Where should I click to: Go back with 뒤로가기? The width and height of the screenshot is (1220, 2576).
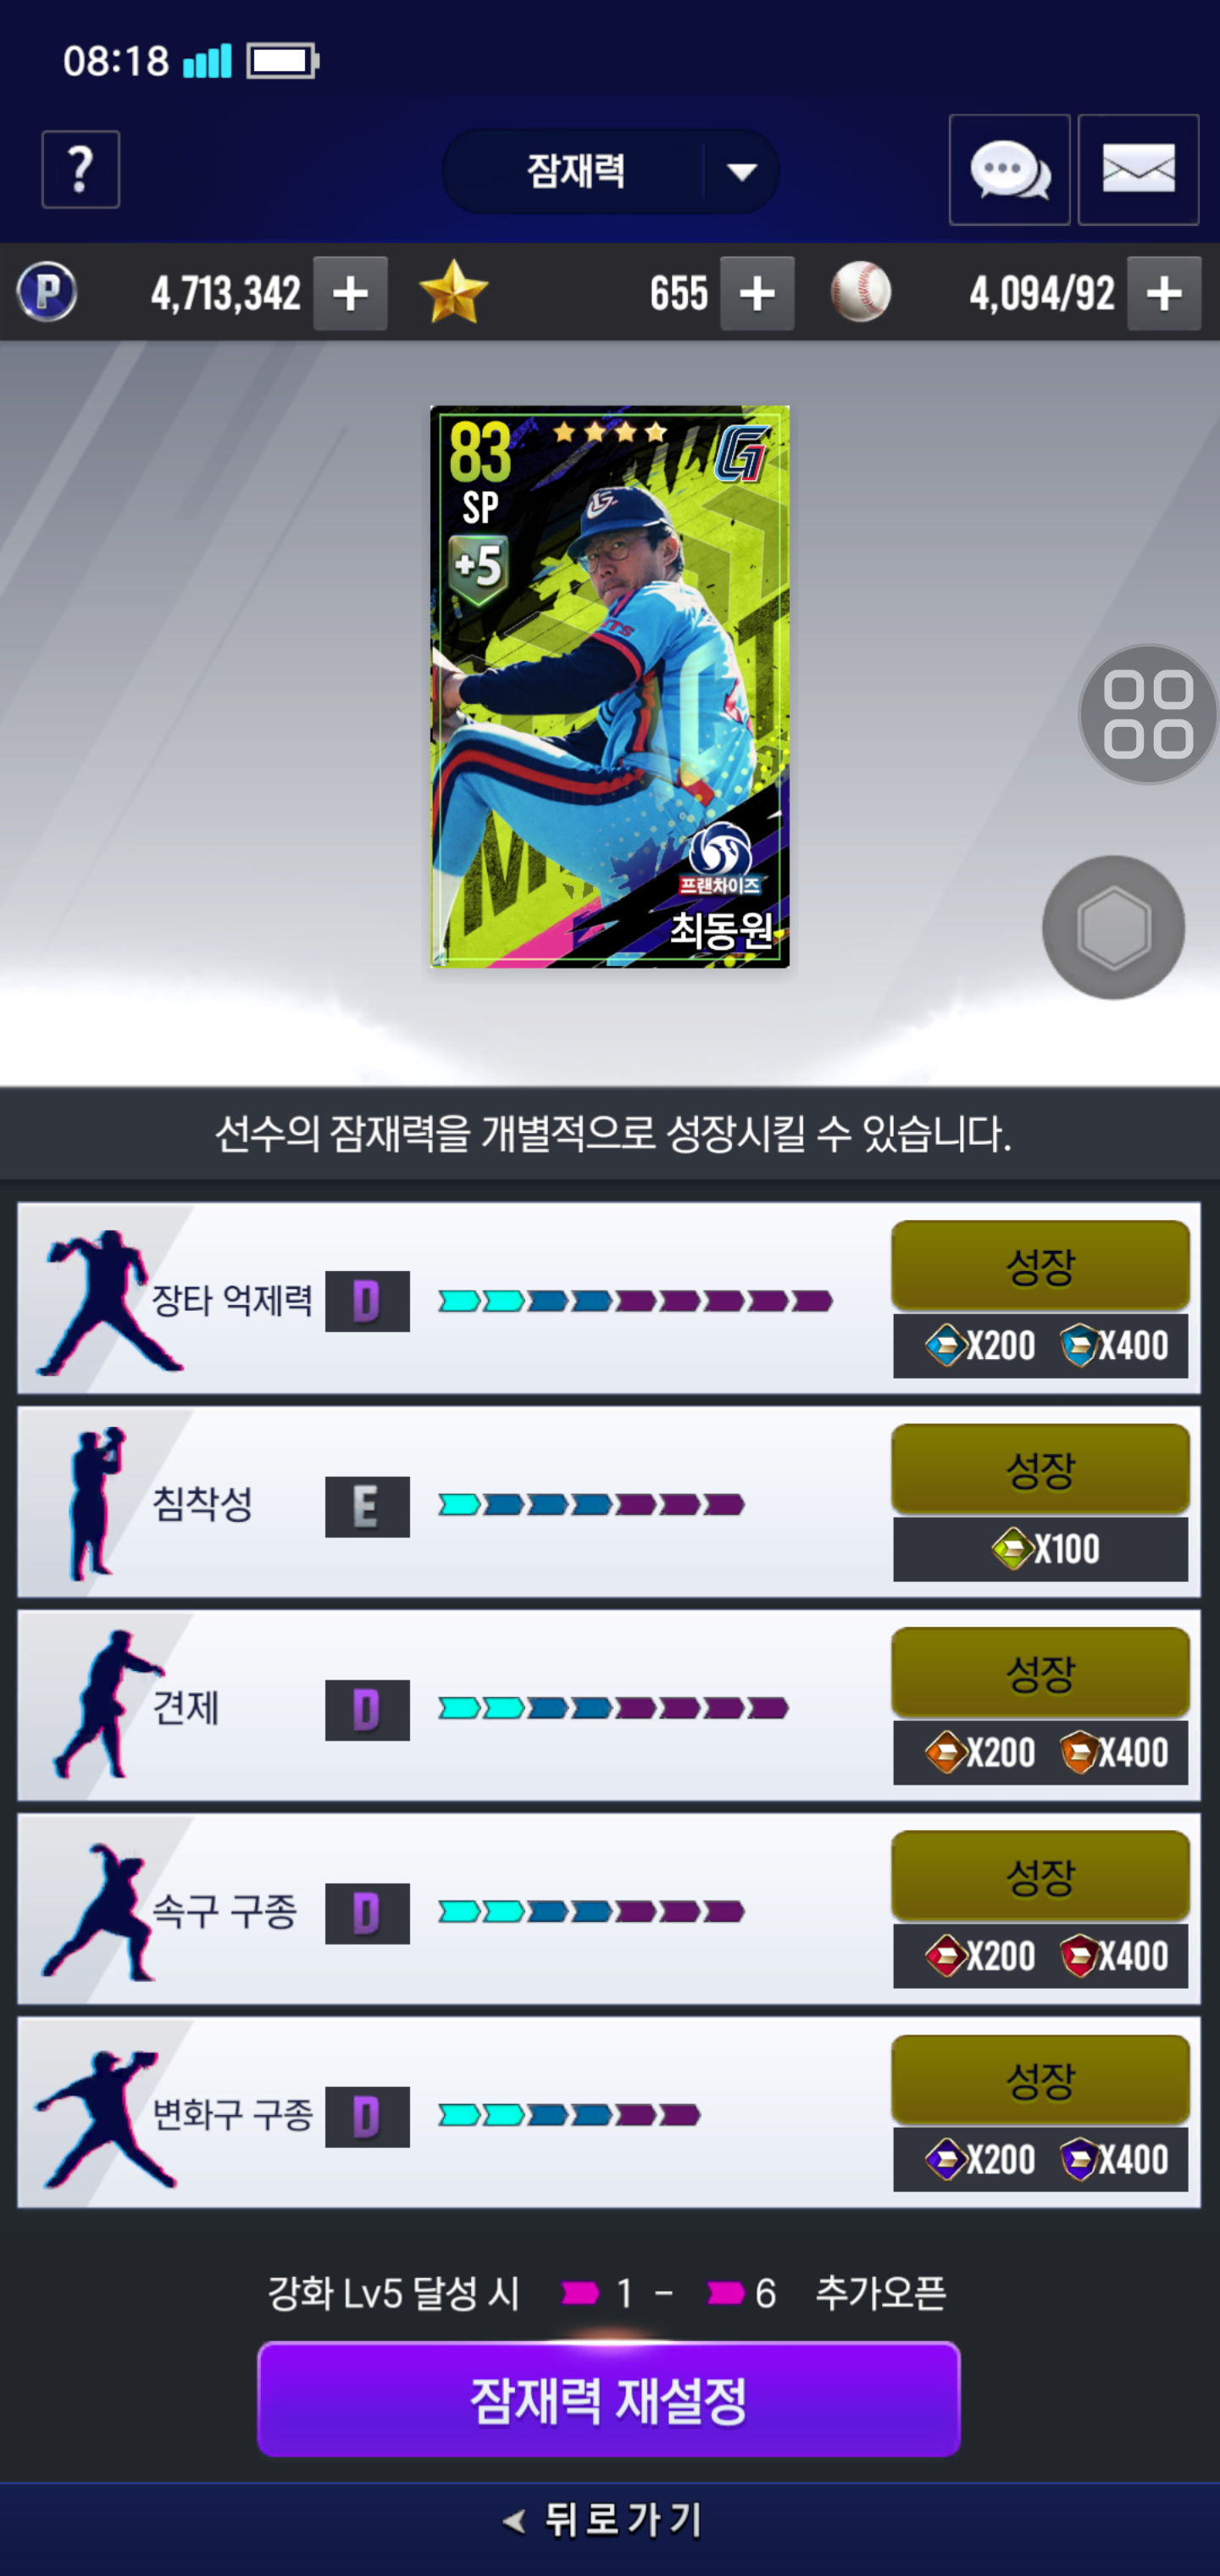606,2520
